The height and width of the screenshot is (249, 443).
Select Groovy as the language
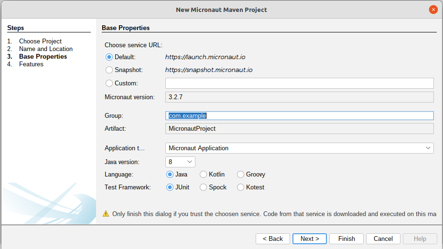[241, 175]
